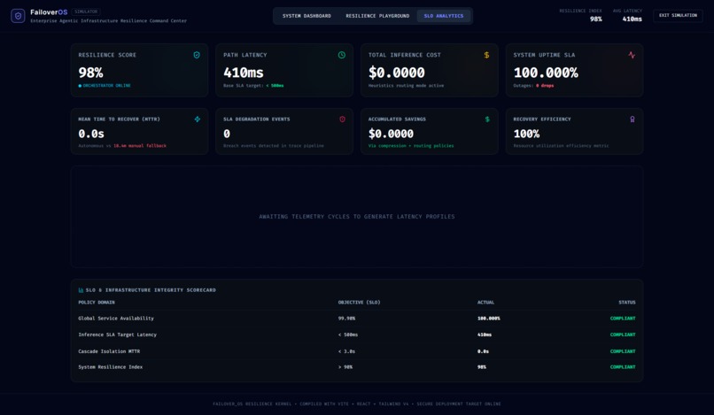Click the manual fallback comparison text
This screenshot has height=415, width=714.
pyautogui.click(x=122, y=146)
